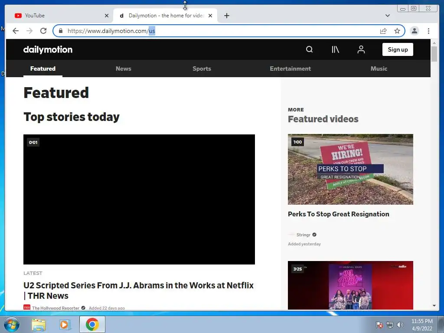The height and width of the screenshot is (333, 444).
Task: Open the volume speaker tray icon
Action: pyautogui.click(x=400, y=325)
